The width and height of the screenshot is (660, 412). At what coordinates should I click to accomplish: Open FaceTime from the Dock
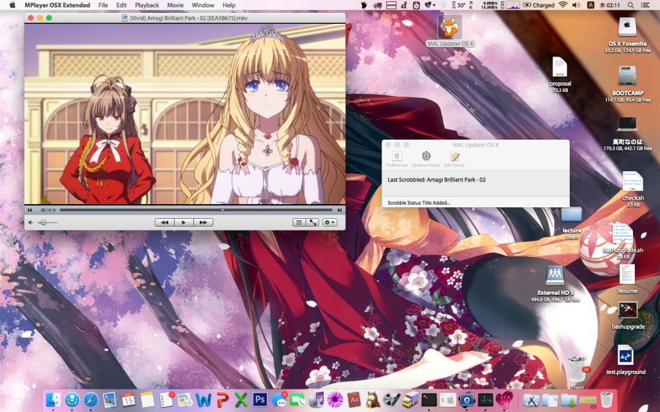[x=297, y=399]
